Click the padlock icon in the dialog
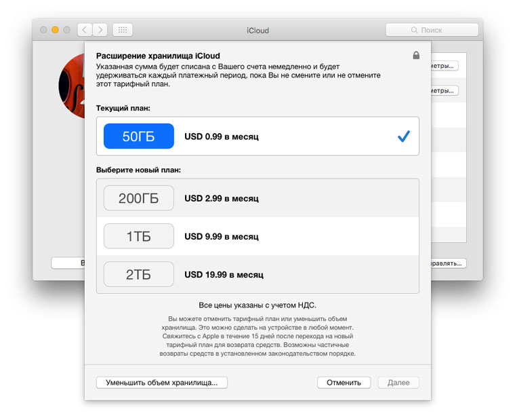Screen dimensions: 515x412 (416, 55)
